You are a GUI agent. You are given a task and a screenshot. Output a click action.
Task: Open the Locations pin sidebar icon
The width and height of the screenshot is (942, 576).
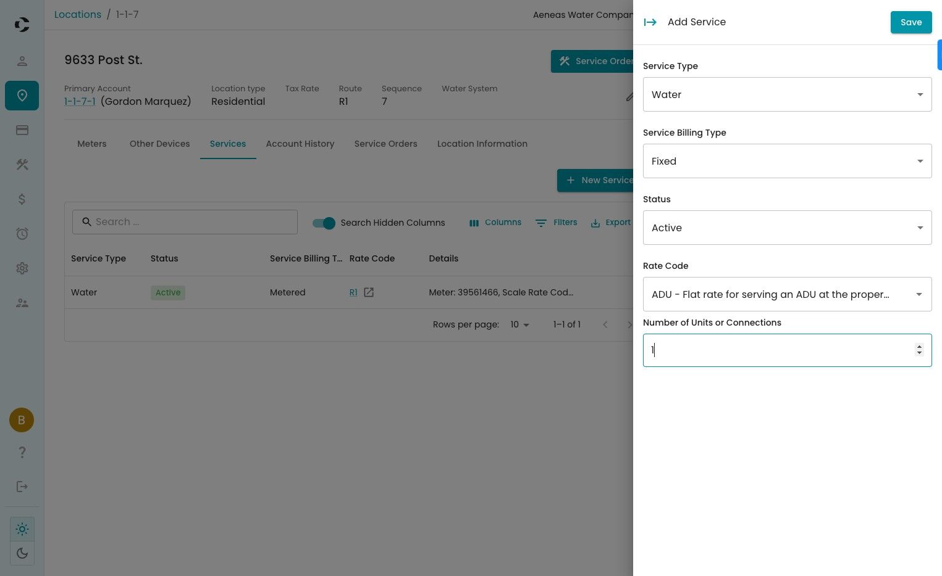(x=22, y=96)
